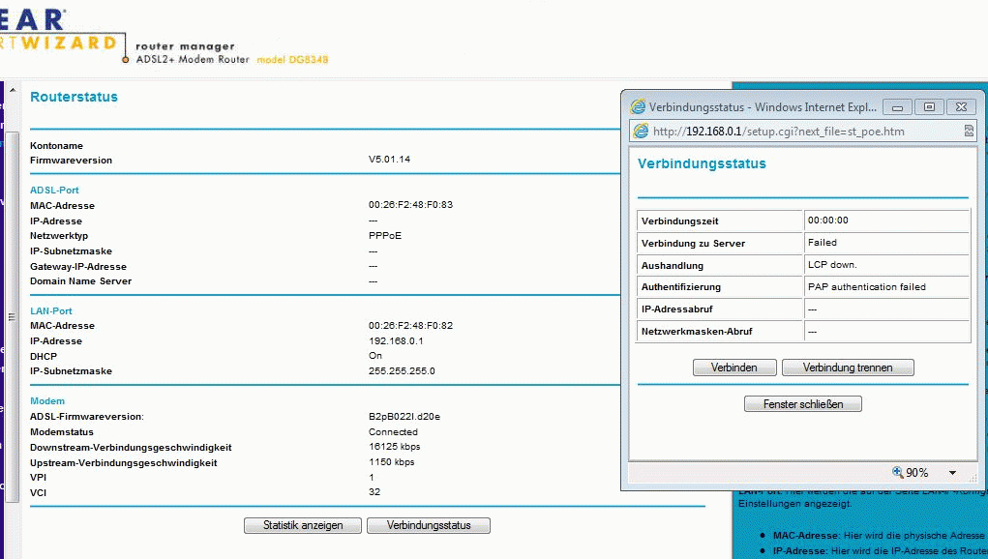Minimize the Verbindungsstatus popup window
988x559 pixels.
[897, 107]
